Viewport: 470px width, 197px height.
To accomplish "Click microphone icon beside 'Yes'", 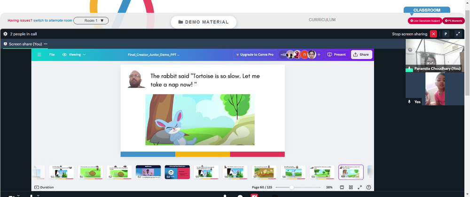I will (409, 102).
